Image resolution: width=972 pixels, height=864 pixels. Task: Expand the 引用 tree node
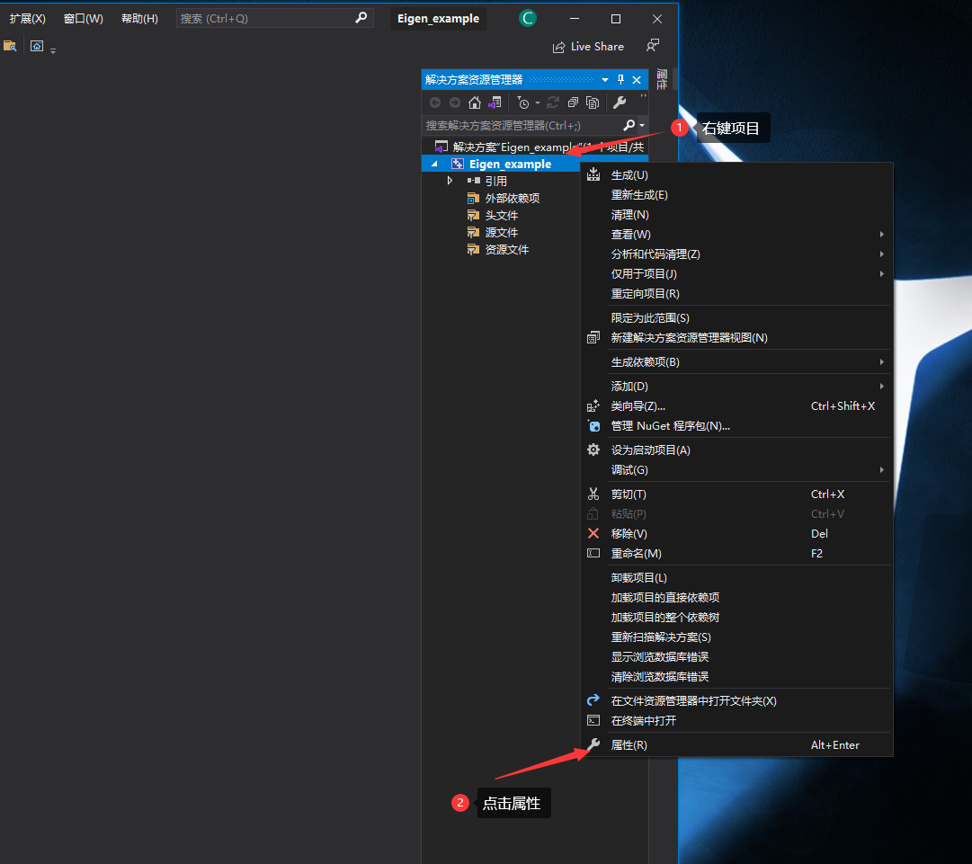coord(450,180)
